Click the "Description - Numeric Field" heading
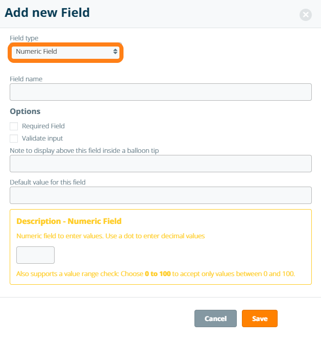 point(69,221)
